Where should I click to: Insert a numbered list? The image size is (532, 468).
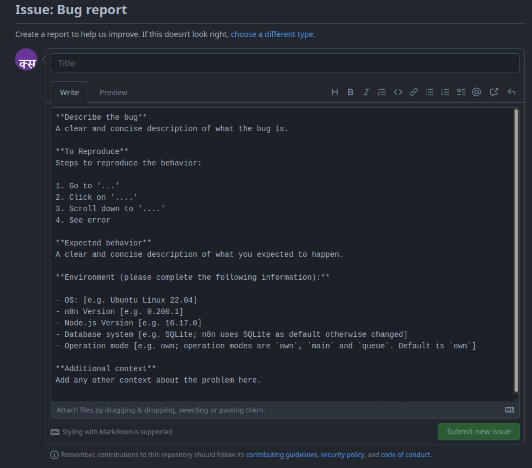click(445, 92)
